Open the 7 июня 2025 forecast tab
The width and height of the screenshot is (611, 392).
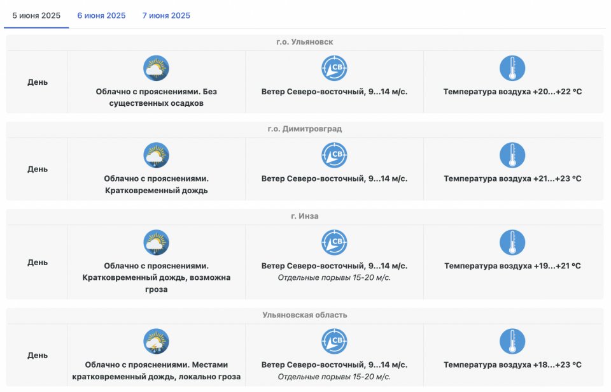[166, 15]
